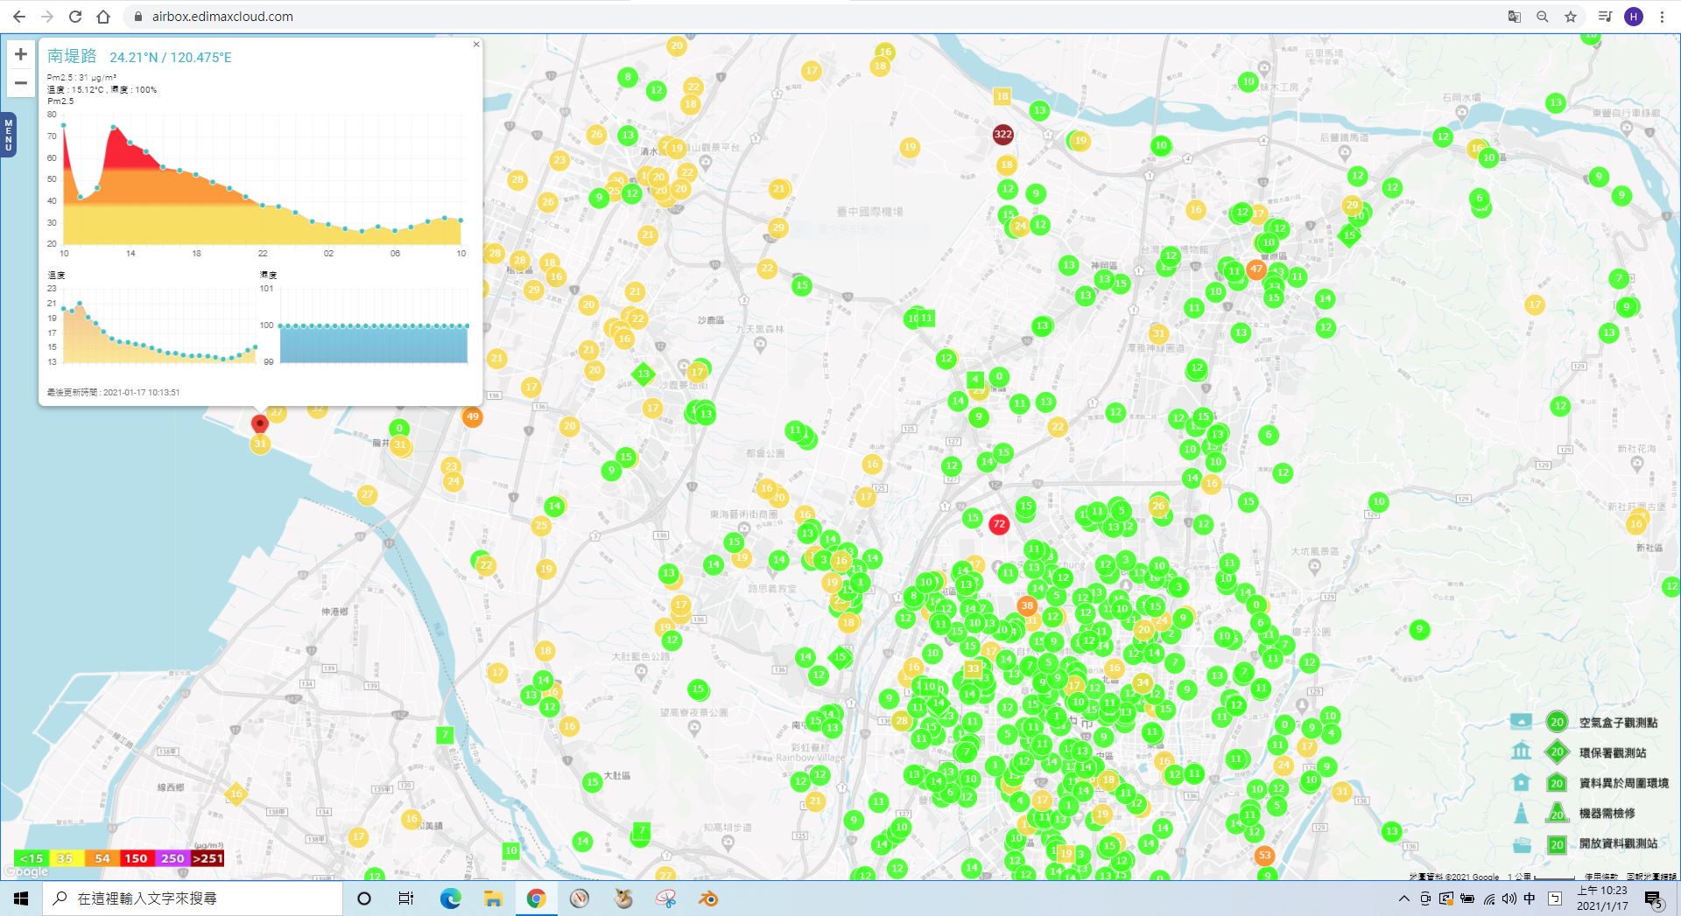Bookmark this page with star
This screenshot has width=1681, height=916.
1571,17
